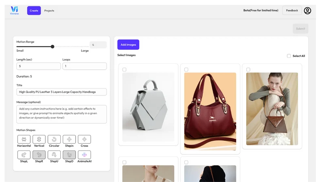Tick checkbox for the model holding brown bag
Image resolution: width=324 pixels, height=182 pixels.
(x=248, y=70)
